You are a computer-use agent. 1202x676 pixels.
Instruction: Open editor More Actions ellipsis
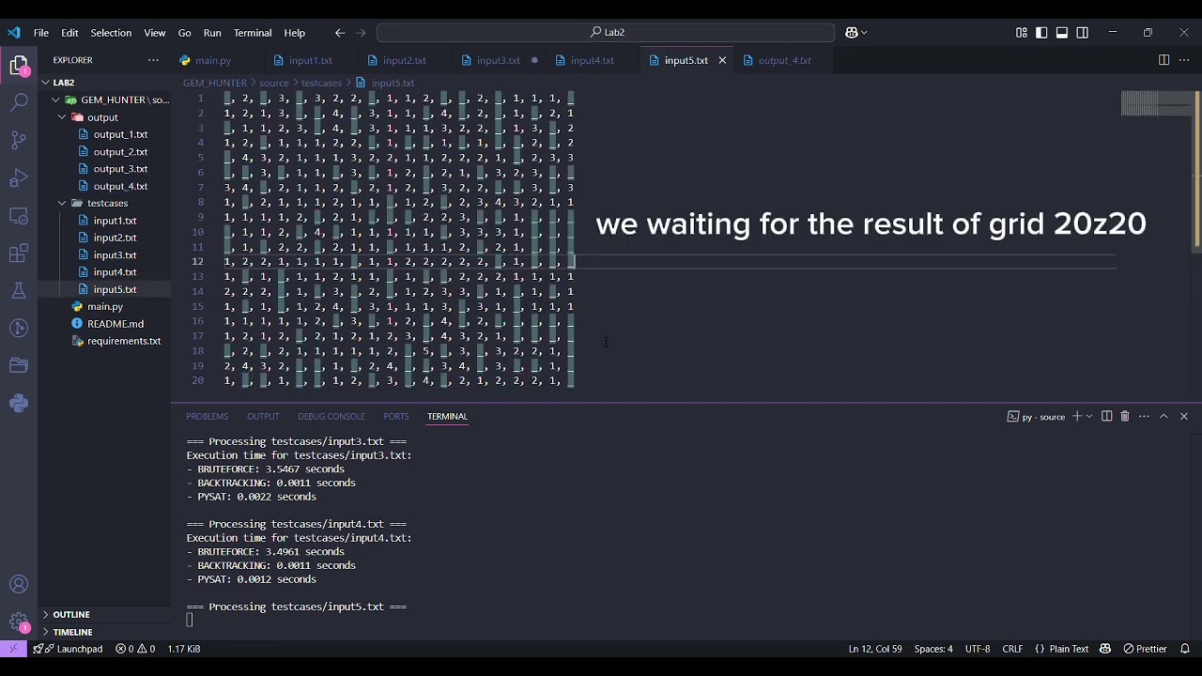(x=1183, y=60)
